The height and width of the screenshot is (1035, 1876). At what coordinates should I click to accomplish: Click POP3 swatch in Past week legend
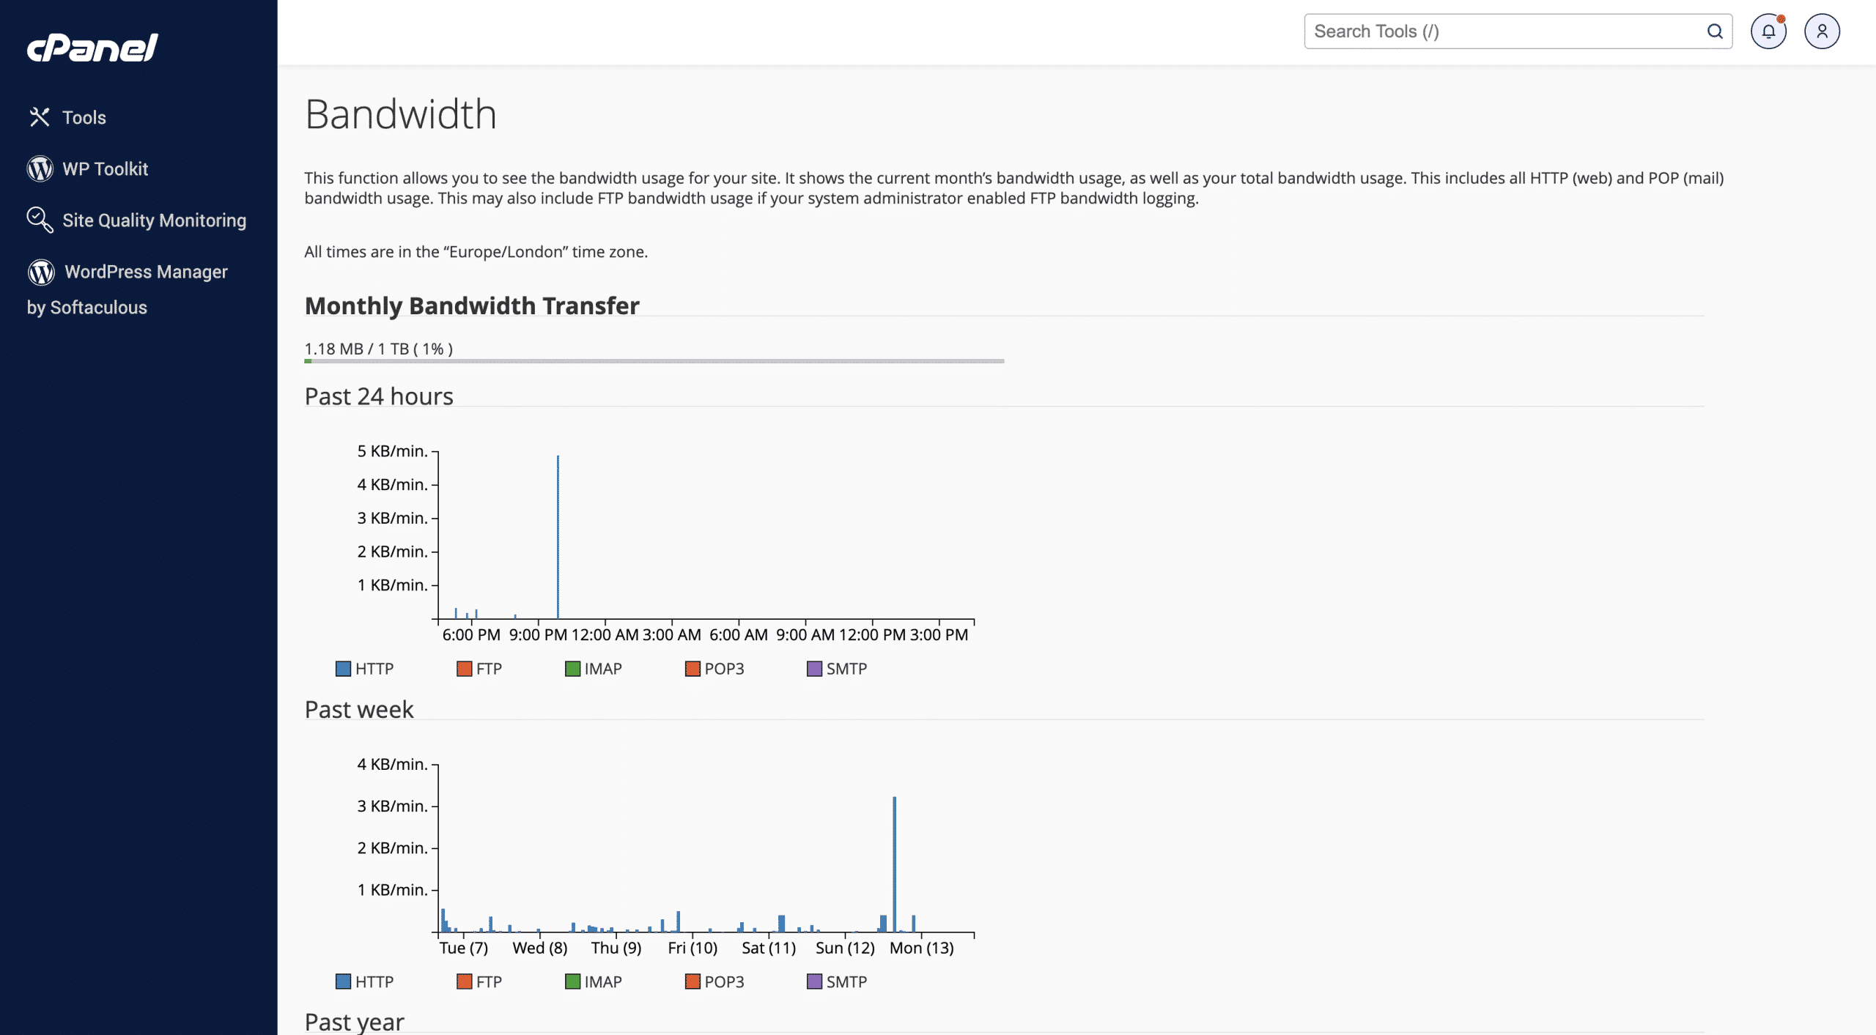(x=693, y=982)
